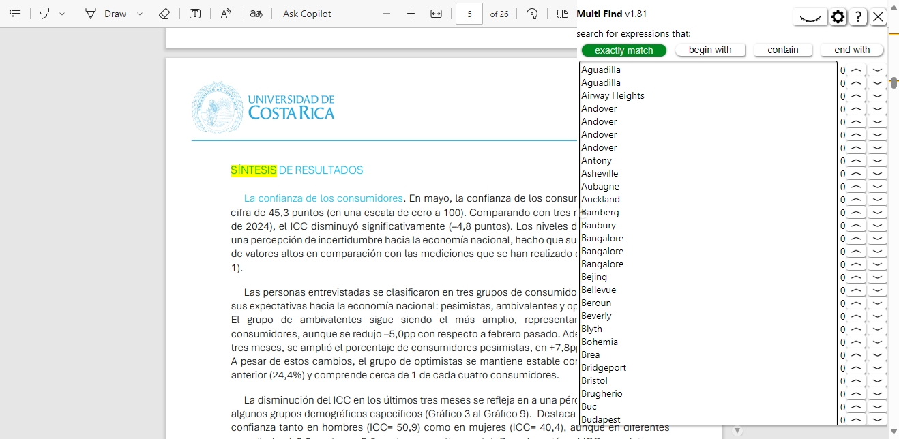Choose the Add text tool
Viewport: 899px width, 439px height.
pos(195,14)
